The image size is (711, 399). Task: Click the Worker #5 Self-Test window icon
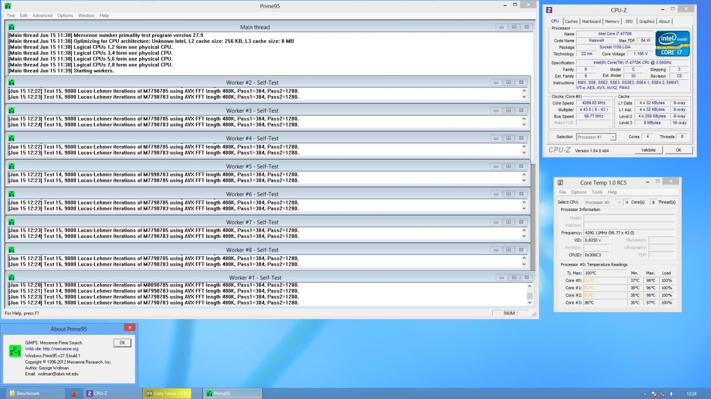coord(11,166)
